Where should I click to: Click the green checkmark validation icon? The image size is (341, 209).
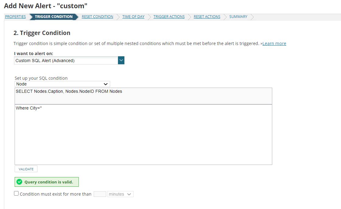pyautogui.click(x=19, y=182)
